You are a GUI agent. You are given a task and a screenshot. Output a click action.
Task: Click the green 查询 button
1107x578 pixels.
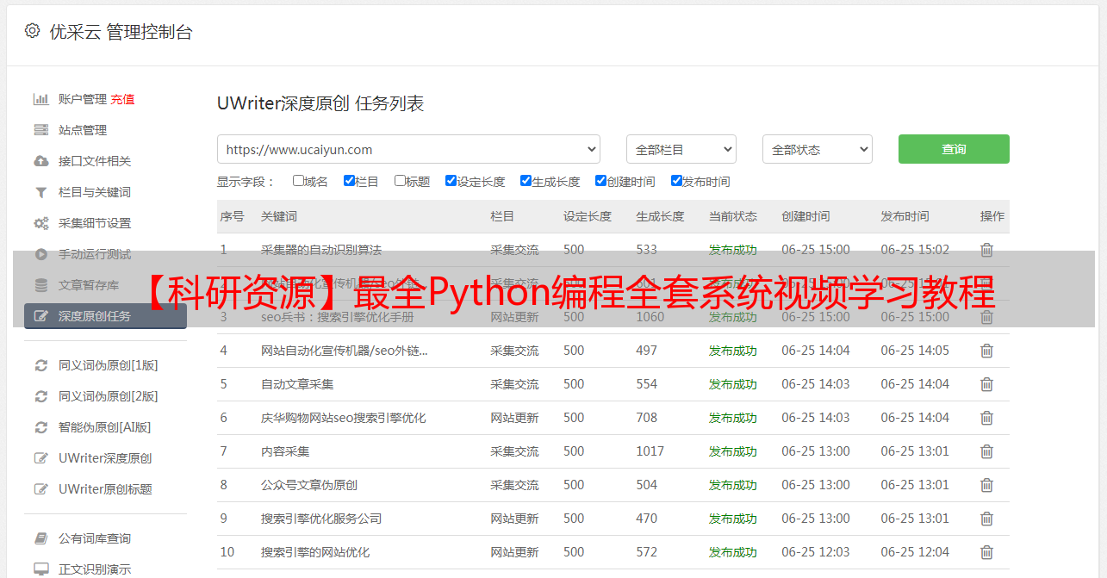(953, 149)
